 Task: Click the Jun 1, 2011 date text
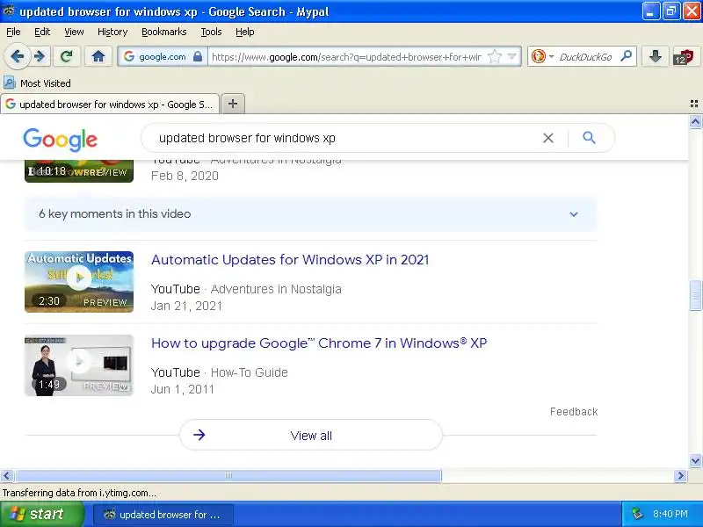tap(183, 389)
